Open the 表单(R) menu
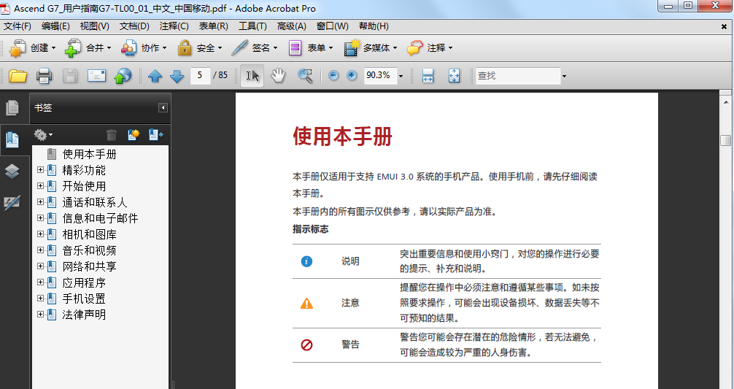 [x=214, y=26]
